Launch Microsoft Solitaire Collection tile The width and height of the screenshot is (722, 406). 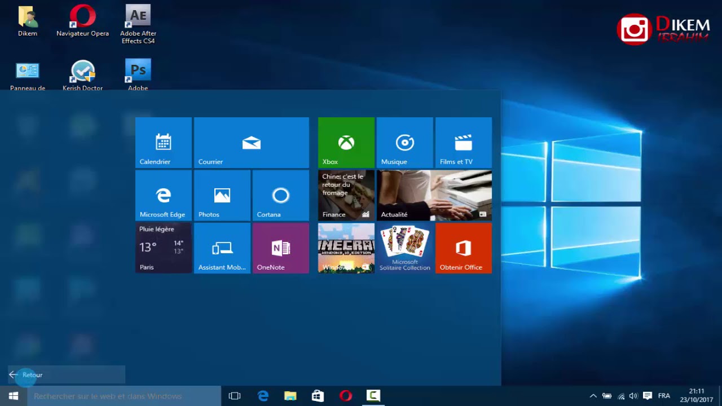[x=405, y=248]
